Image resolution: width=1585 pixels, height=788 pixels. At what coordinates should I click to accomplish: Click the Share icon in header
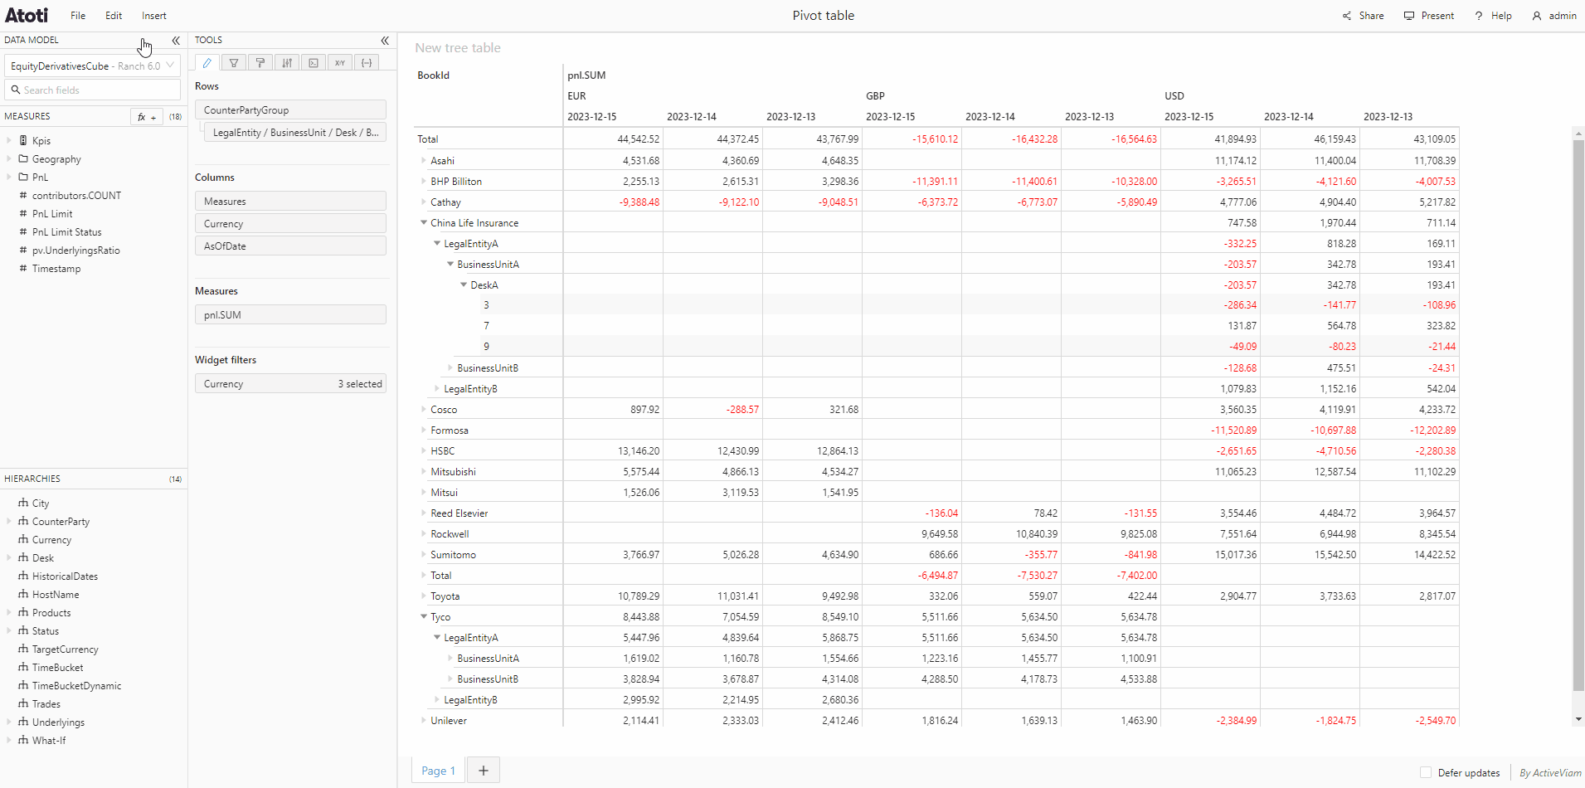(x=1347, y=16)
